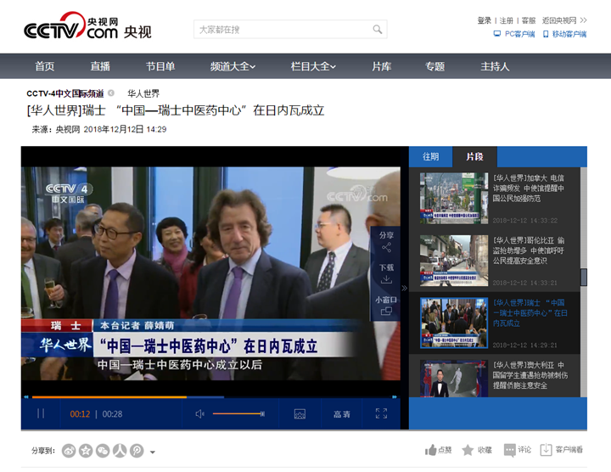Viewport: 611px width, 472px height.
Task: Click the 澳大利亚 中国留学生遭遇抢劫 clip title
Action: point(530,375)
